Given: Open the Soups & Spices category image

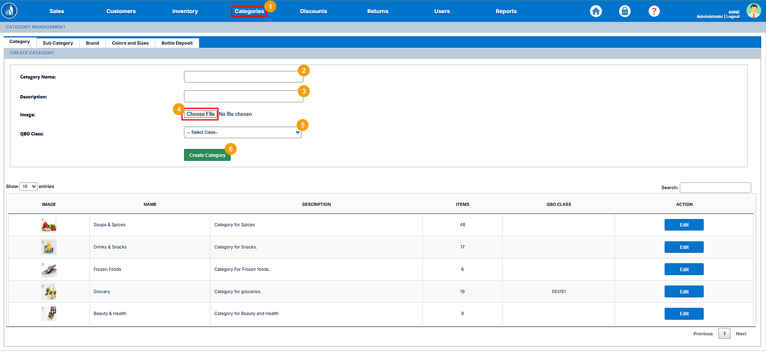Looking at the screenshot, I should tap(49, 225).
